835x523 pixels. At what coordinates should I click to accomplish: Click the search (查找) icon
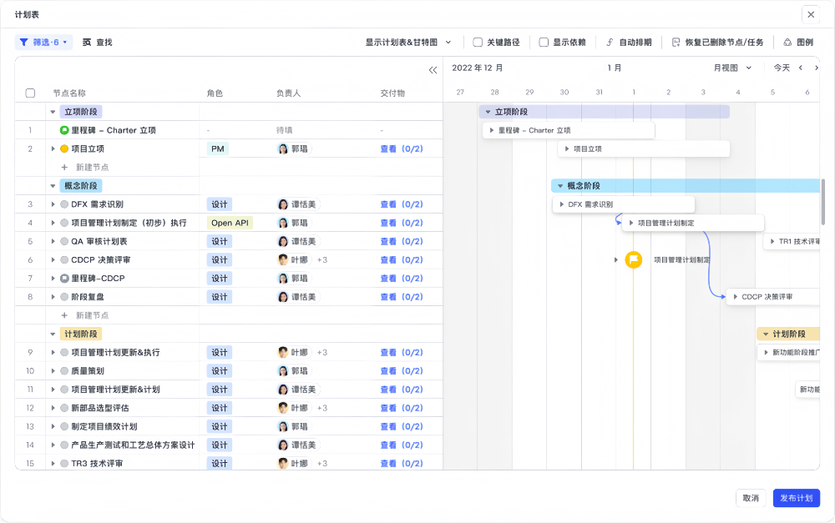[x=87, y=42]
